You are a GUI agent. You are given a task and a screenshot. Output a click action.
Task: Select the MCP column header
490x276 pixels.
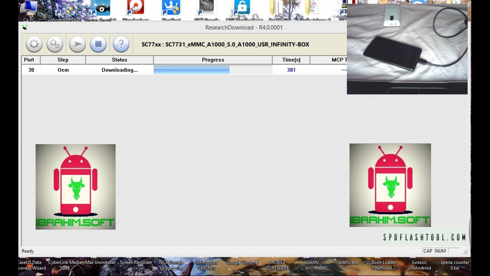click(328, 60)
